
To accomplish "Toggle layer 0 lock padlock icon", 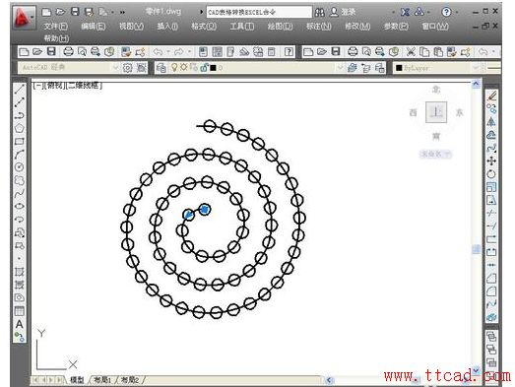I will 204,68.
